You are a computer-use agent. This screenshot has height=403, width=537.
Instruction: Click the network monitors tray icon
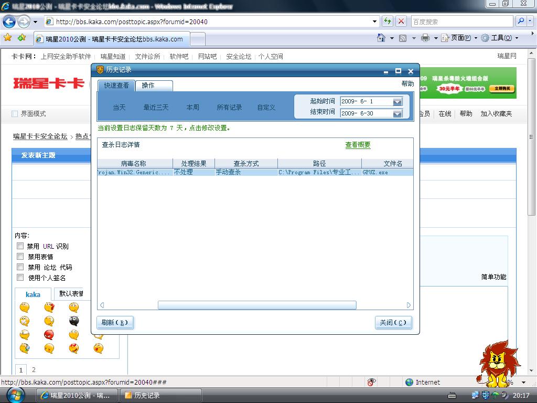coord(475,395)
